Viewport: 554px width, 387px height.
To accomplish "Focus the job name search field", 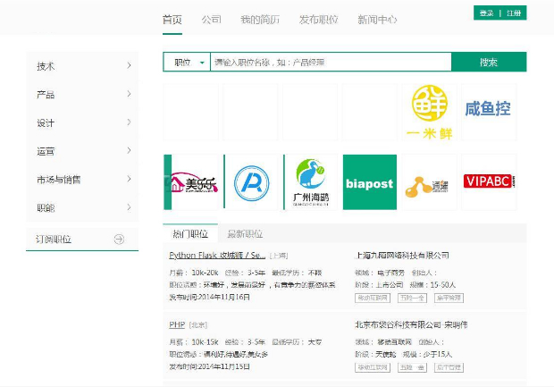I will [x=331, y=63].
